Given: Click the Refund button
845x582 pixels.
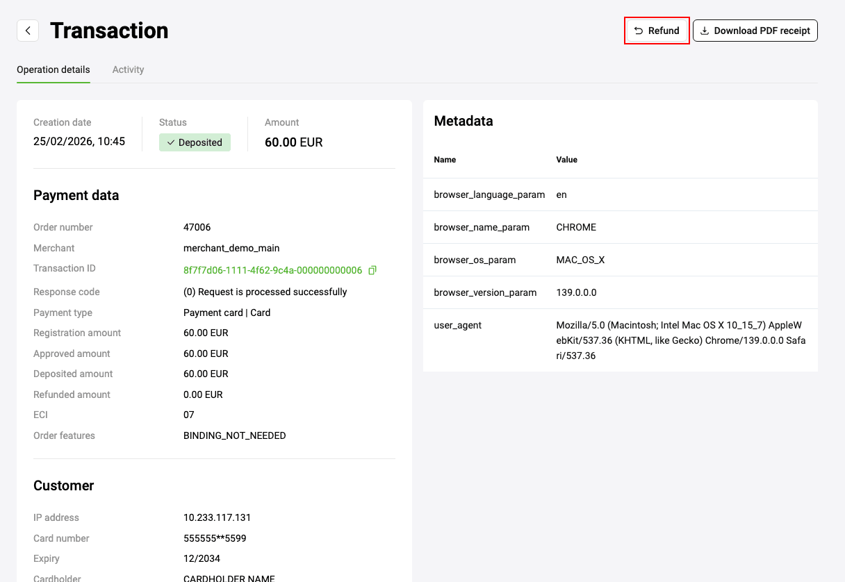Looking at the screenshot, I should point(657,31).
